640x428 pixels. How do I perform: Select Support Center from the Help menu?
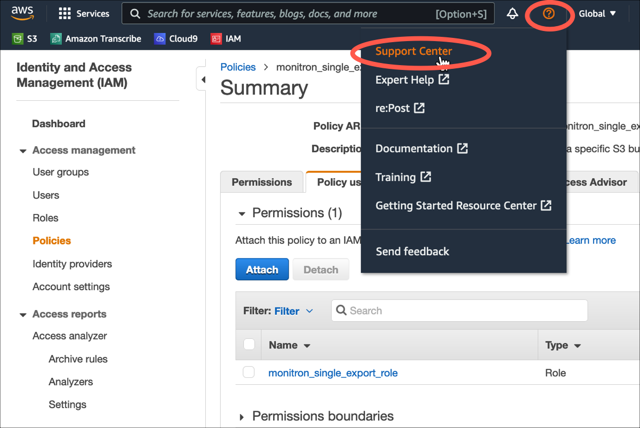[413, 51]
